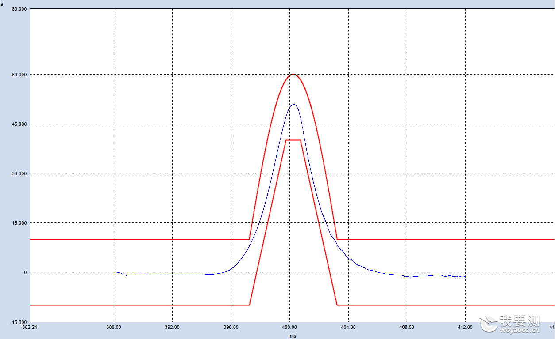
Task: Click the bird logo in the watermark
Action: tap(488, 324)
